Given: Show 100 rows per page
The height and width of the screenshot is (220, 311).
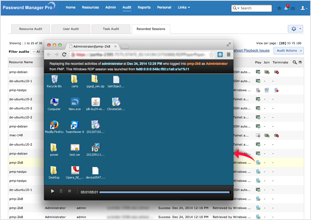Looking at the screenshot, I should click(299, 43).
